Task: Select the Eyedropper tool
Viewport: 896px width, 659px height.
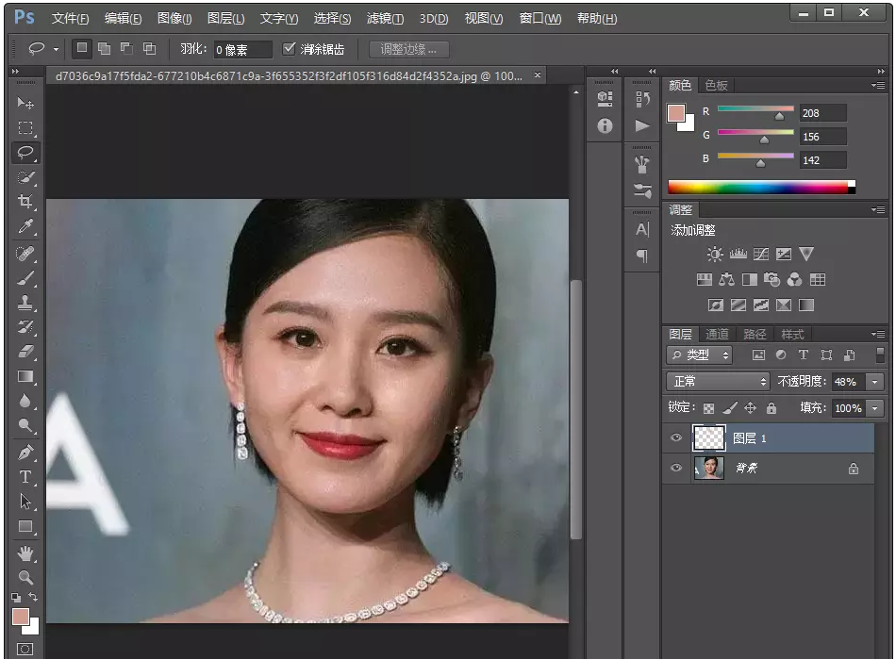Action: [25, 227]
